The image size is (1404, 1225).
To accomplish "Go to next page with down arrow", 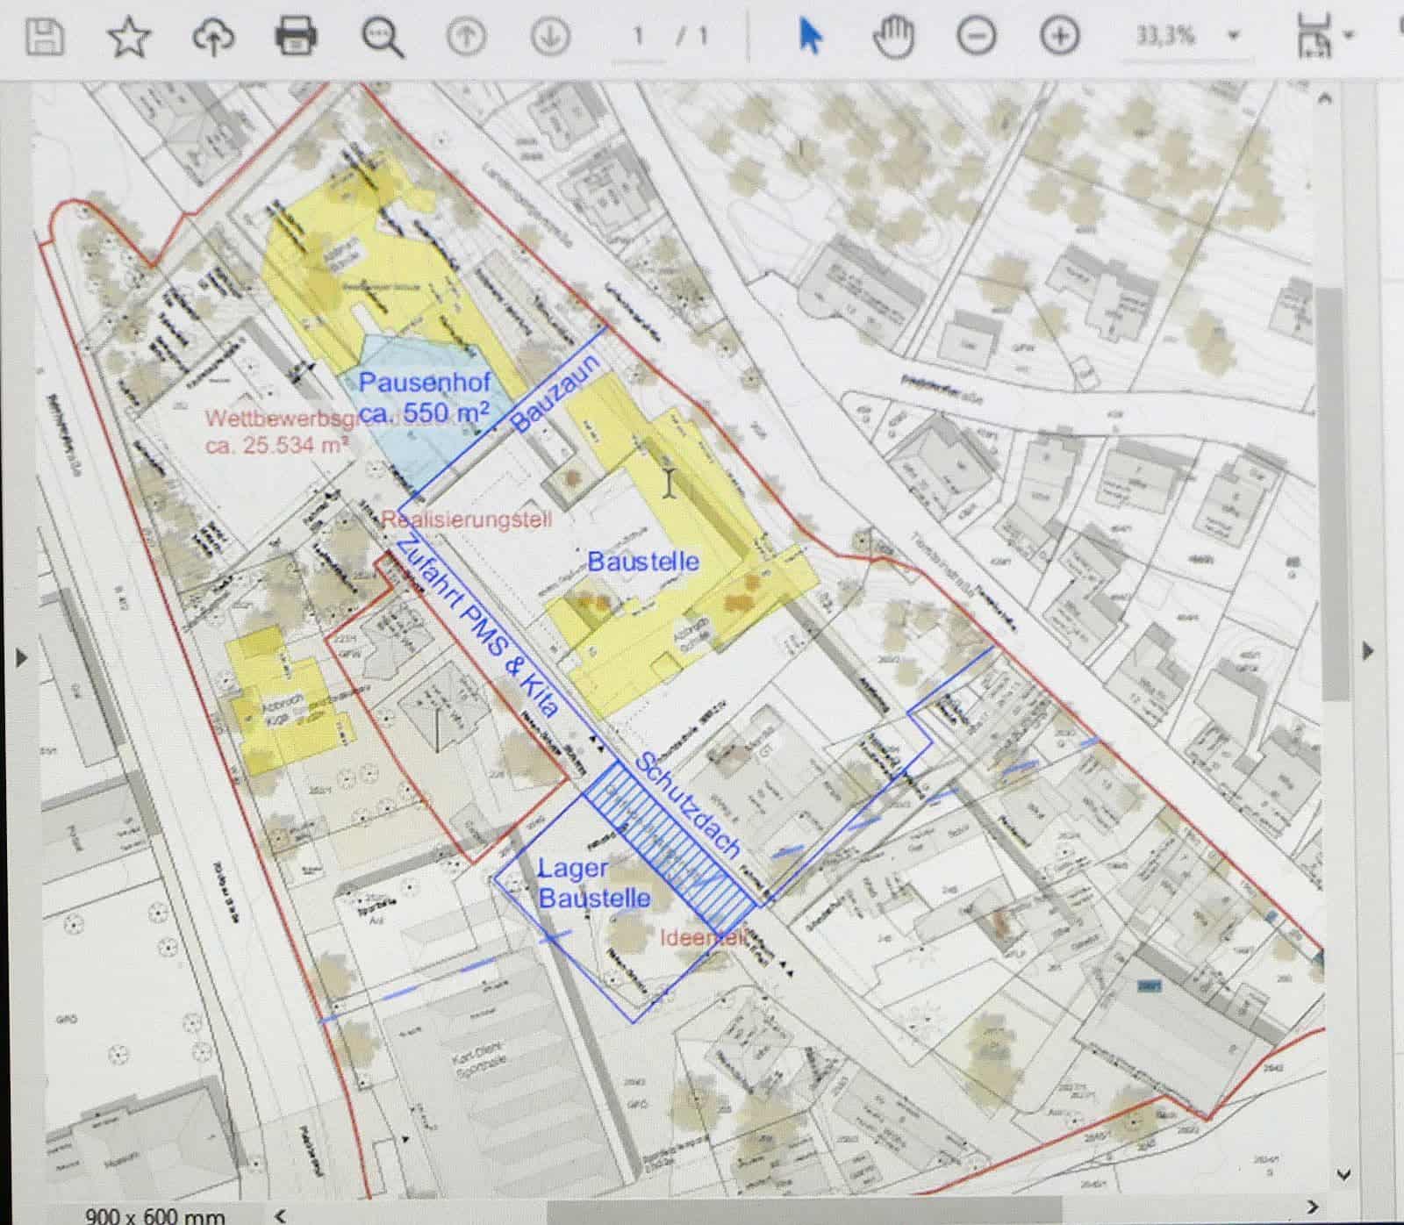I will point(551,37).
